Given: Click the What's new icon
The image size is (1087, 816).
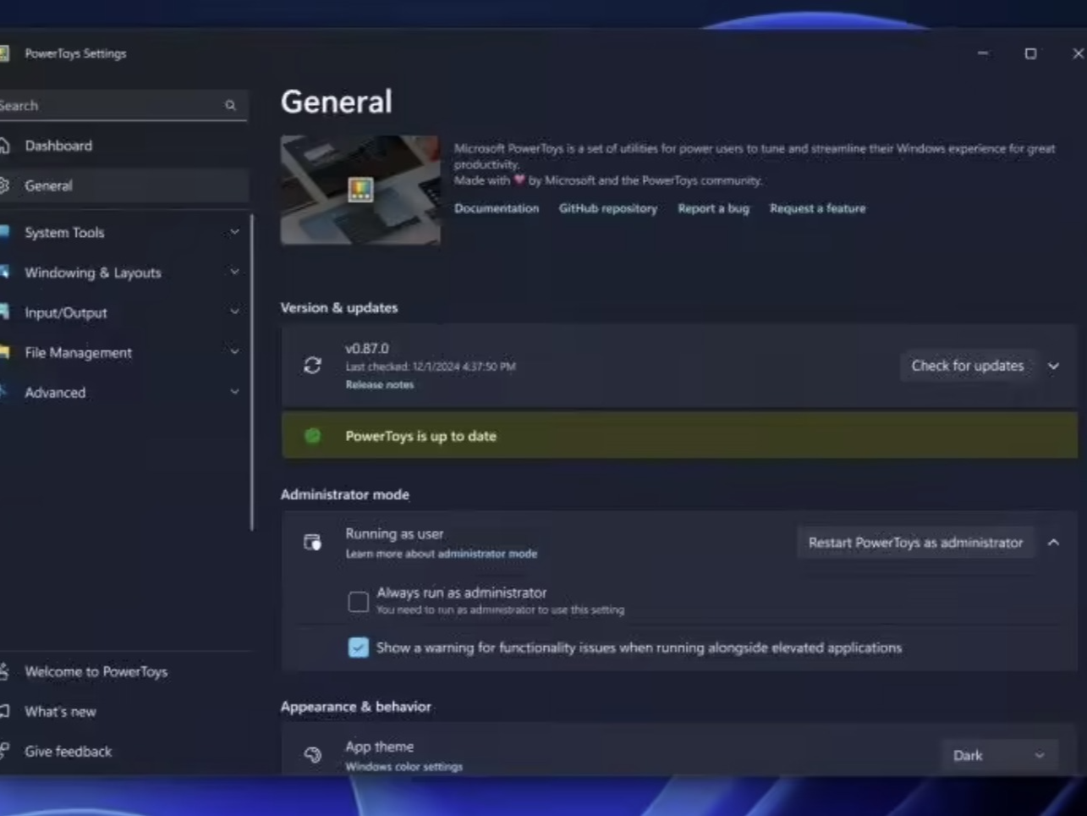Looking at the screenshot, I should tap(4, 711).
